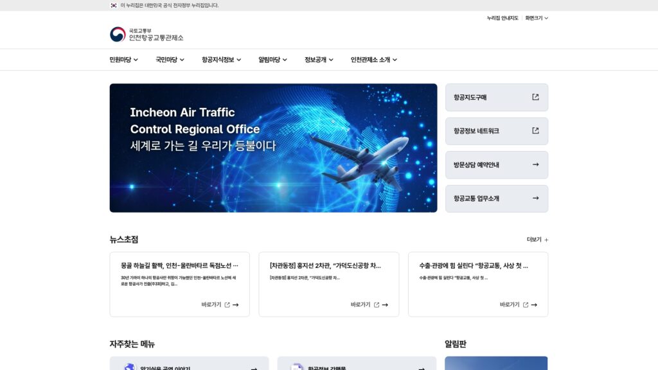This screenshot has height=370, width=658.
Task: Click the external link icon next to first 바로가기
Action: tap(228, 304)
